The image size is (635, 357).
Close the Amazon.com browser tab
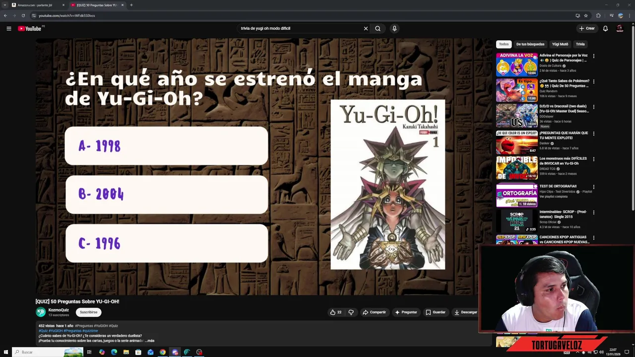63,5
